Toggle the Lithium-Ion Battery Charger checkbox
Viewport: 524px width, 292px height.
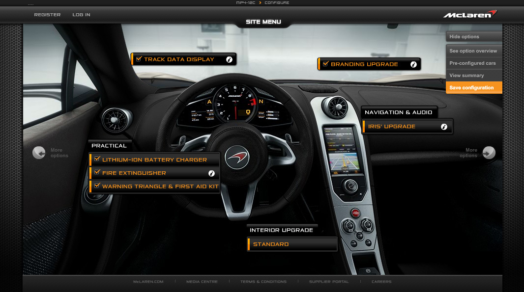point(97,159)
